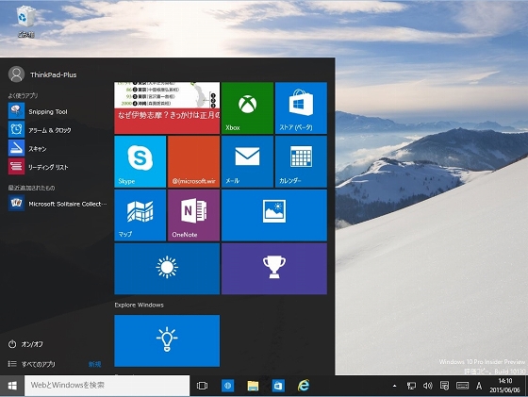Open File Explorer from the taskbar
Viewport: 528px width, 397px height.
[x=253, y=386]
